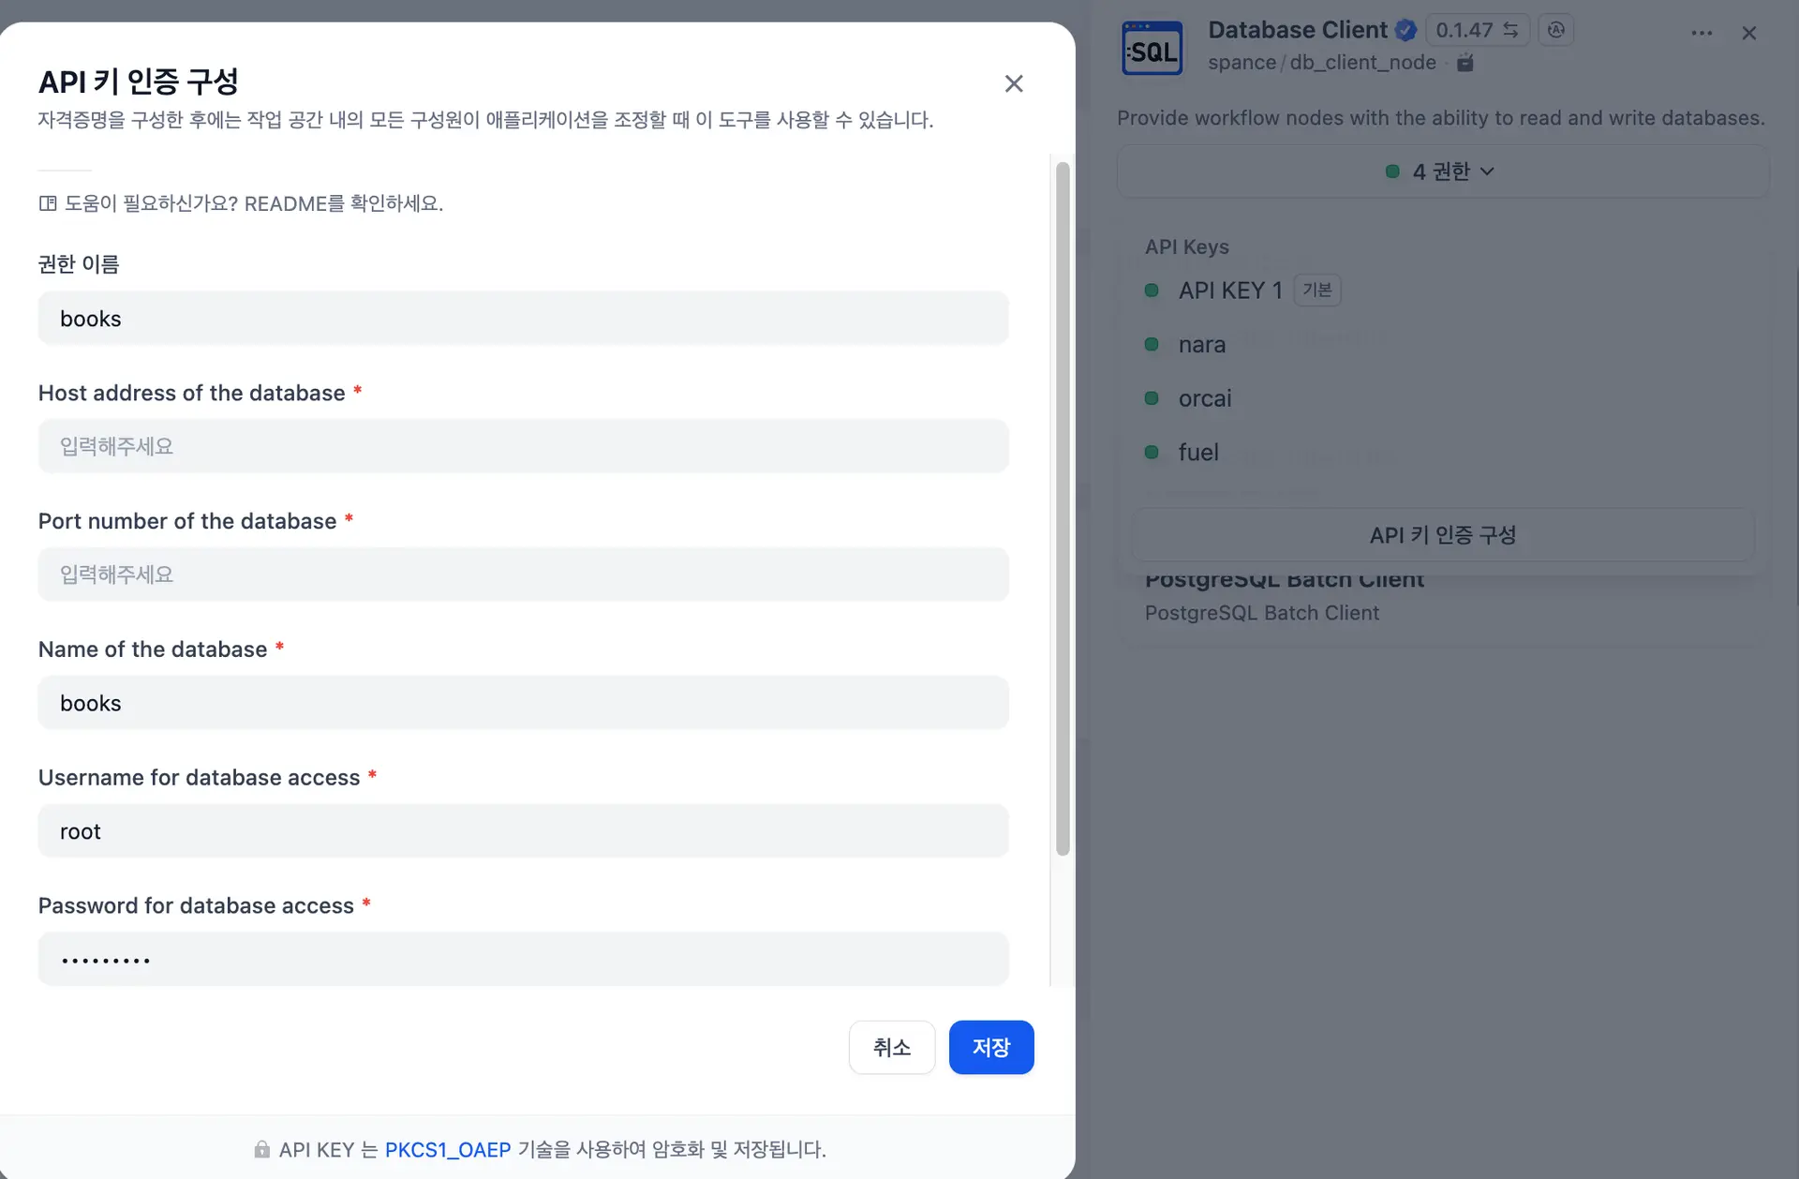Click the auto-update circular icon
The width and height of the screenshot is (1799, 1179).
pos(1555,30)
